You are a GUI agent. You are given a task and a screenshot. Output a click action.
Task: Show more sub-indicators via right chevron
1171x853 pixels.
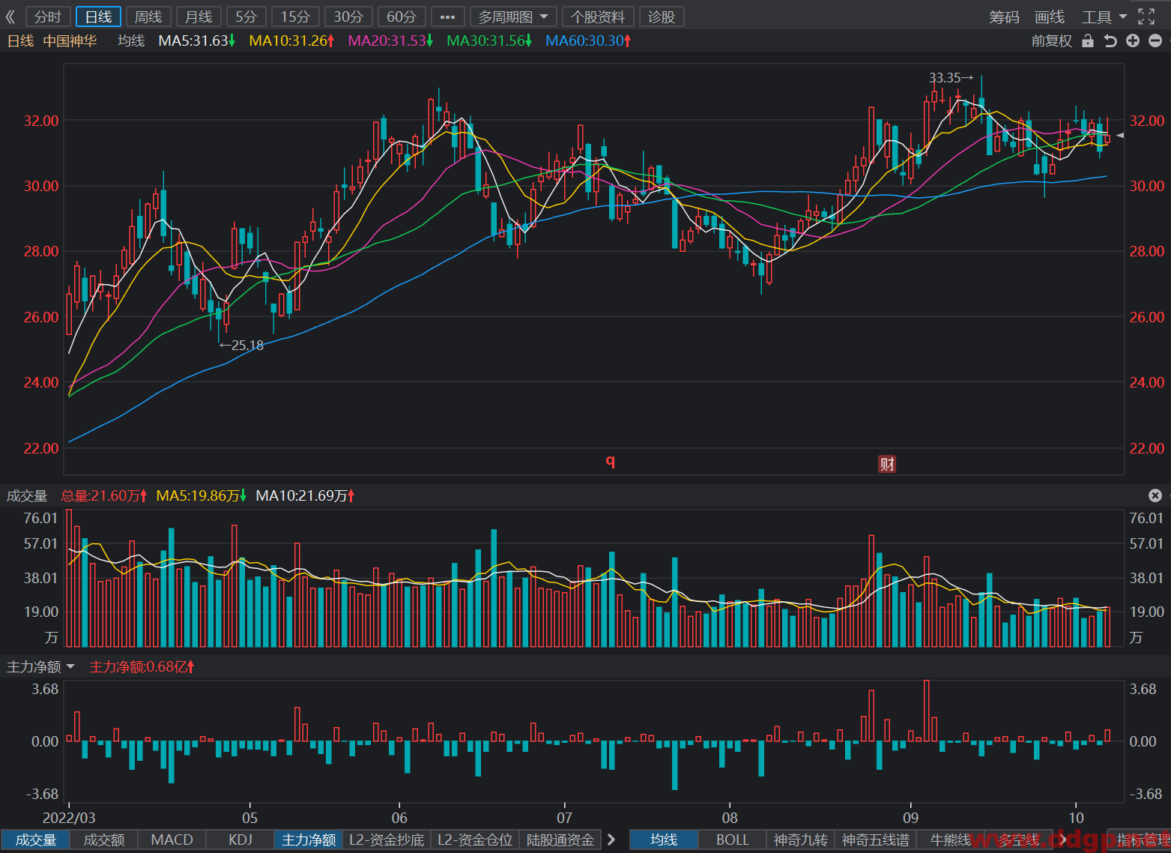point(611,840)
